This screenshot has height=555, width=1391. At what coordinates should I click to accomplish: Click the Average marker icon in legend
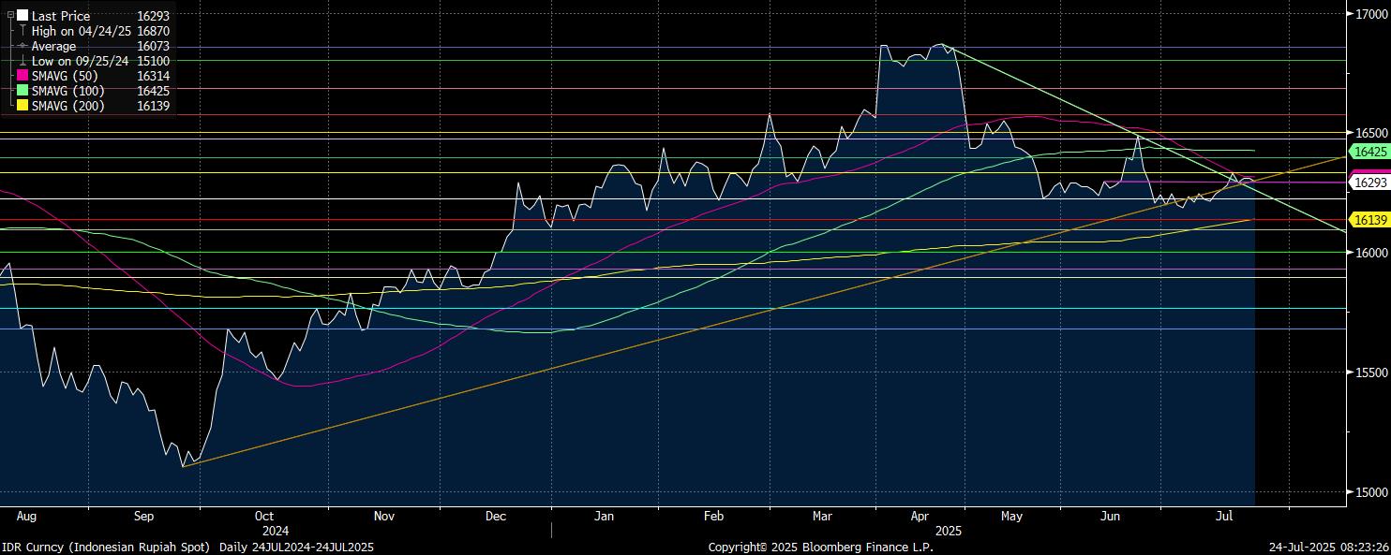[22, 46]
